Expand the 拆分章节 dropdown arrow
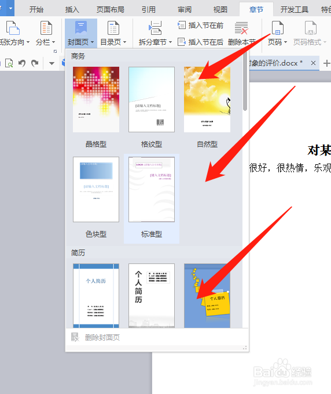The image size is (331, 394). pyautogui.click(x=170, y=42)
